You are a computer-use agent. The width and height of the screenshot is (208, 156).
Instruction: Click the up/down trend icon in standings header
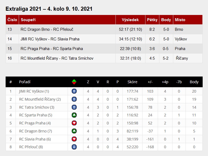tap(74, 82)
